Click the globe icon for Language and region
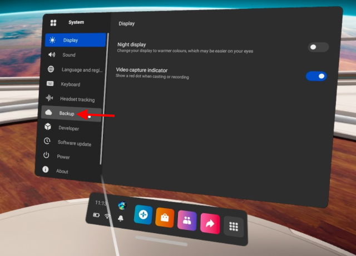The height and width of the screenshot is (256, 356). coord(51,69)
